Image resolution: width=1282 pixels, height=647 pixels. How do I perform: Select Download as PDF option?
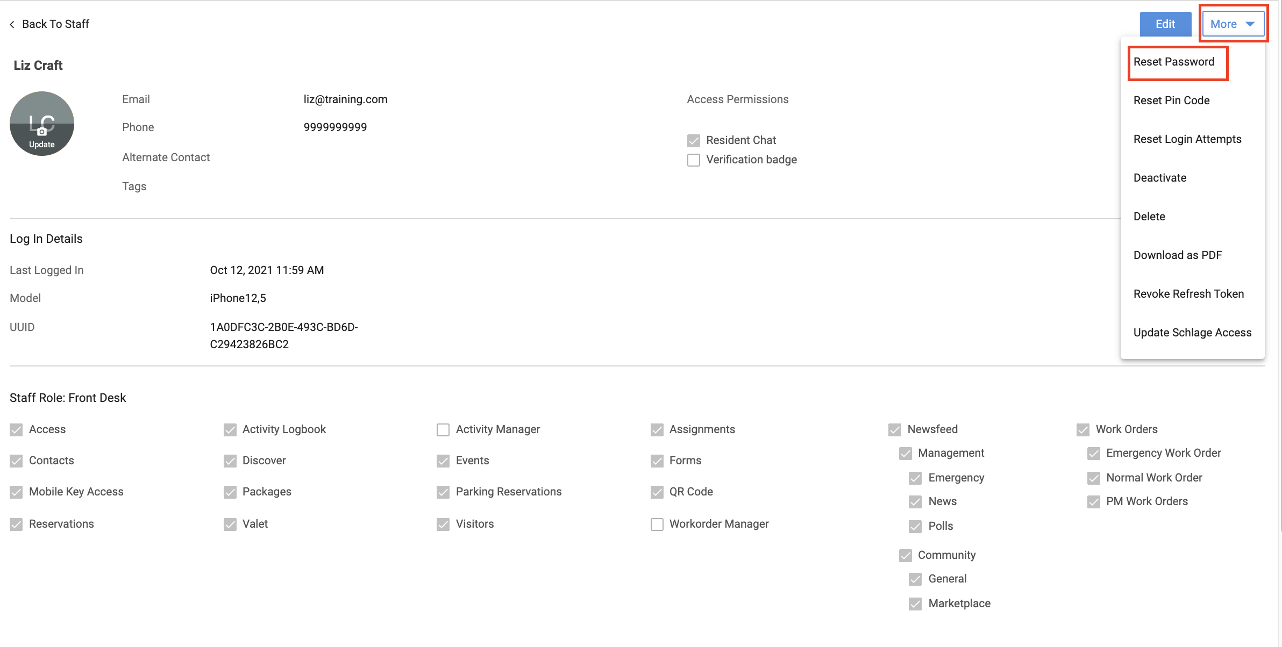click(x=1178, y=255)
